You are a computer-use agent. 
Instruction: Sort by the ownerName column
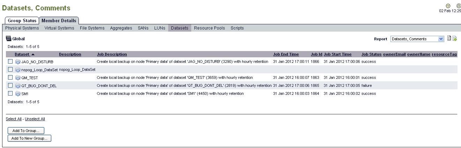point(419,54)
